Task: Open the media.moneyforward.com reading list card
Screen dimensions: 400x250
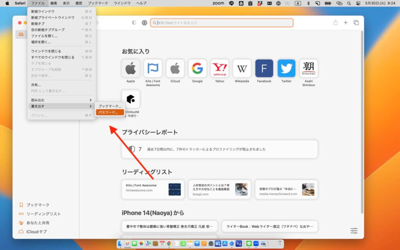Action: [x=286, y=190]
